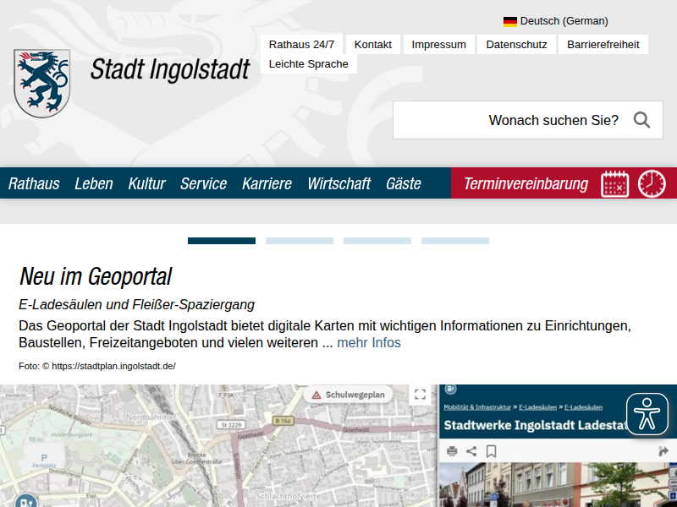The height and width of the screenshot is (507, 677).
Task: Open the Leichte Sprache link
Action: 309,64
